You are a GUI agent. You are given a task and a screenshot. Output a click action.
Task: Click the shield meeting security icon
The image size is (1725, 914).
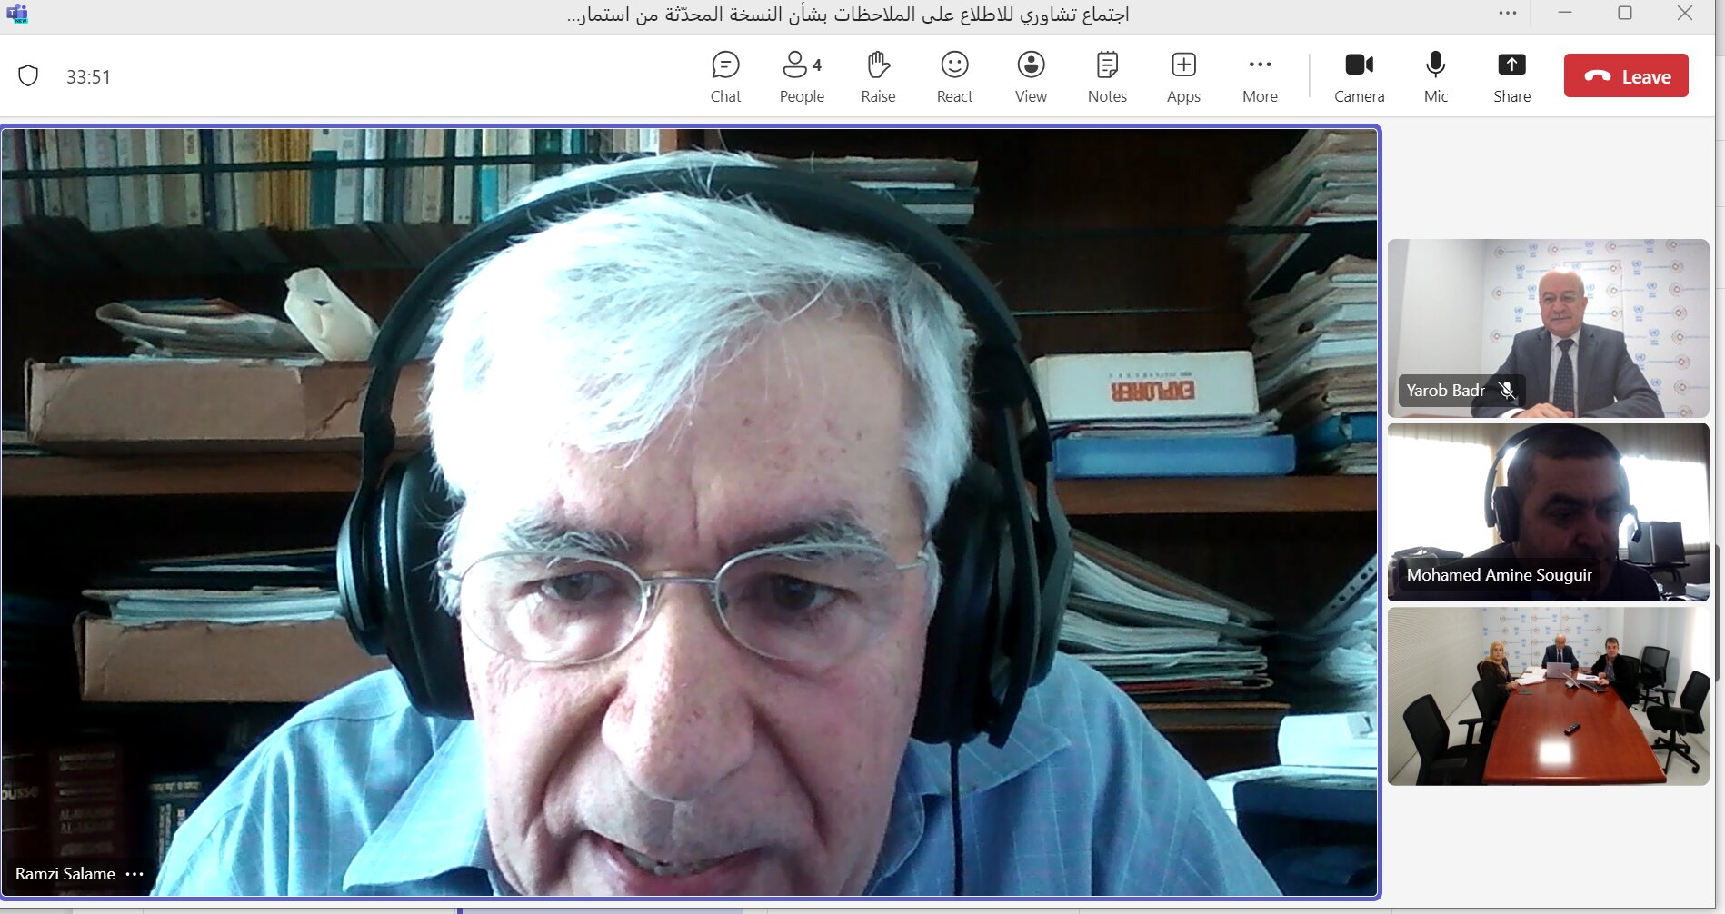[28, 75]
